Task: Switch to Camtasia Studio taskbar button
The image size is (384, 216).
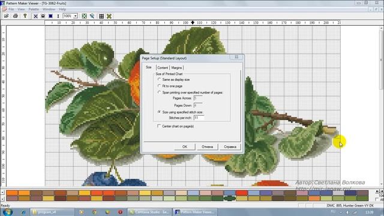Action: click(x=149, y=212)
